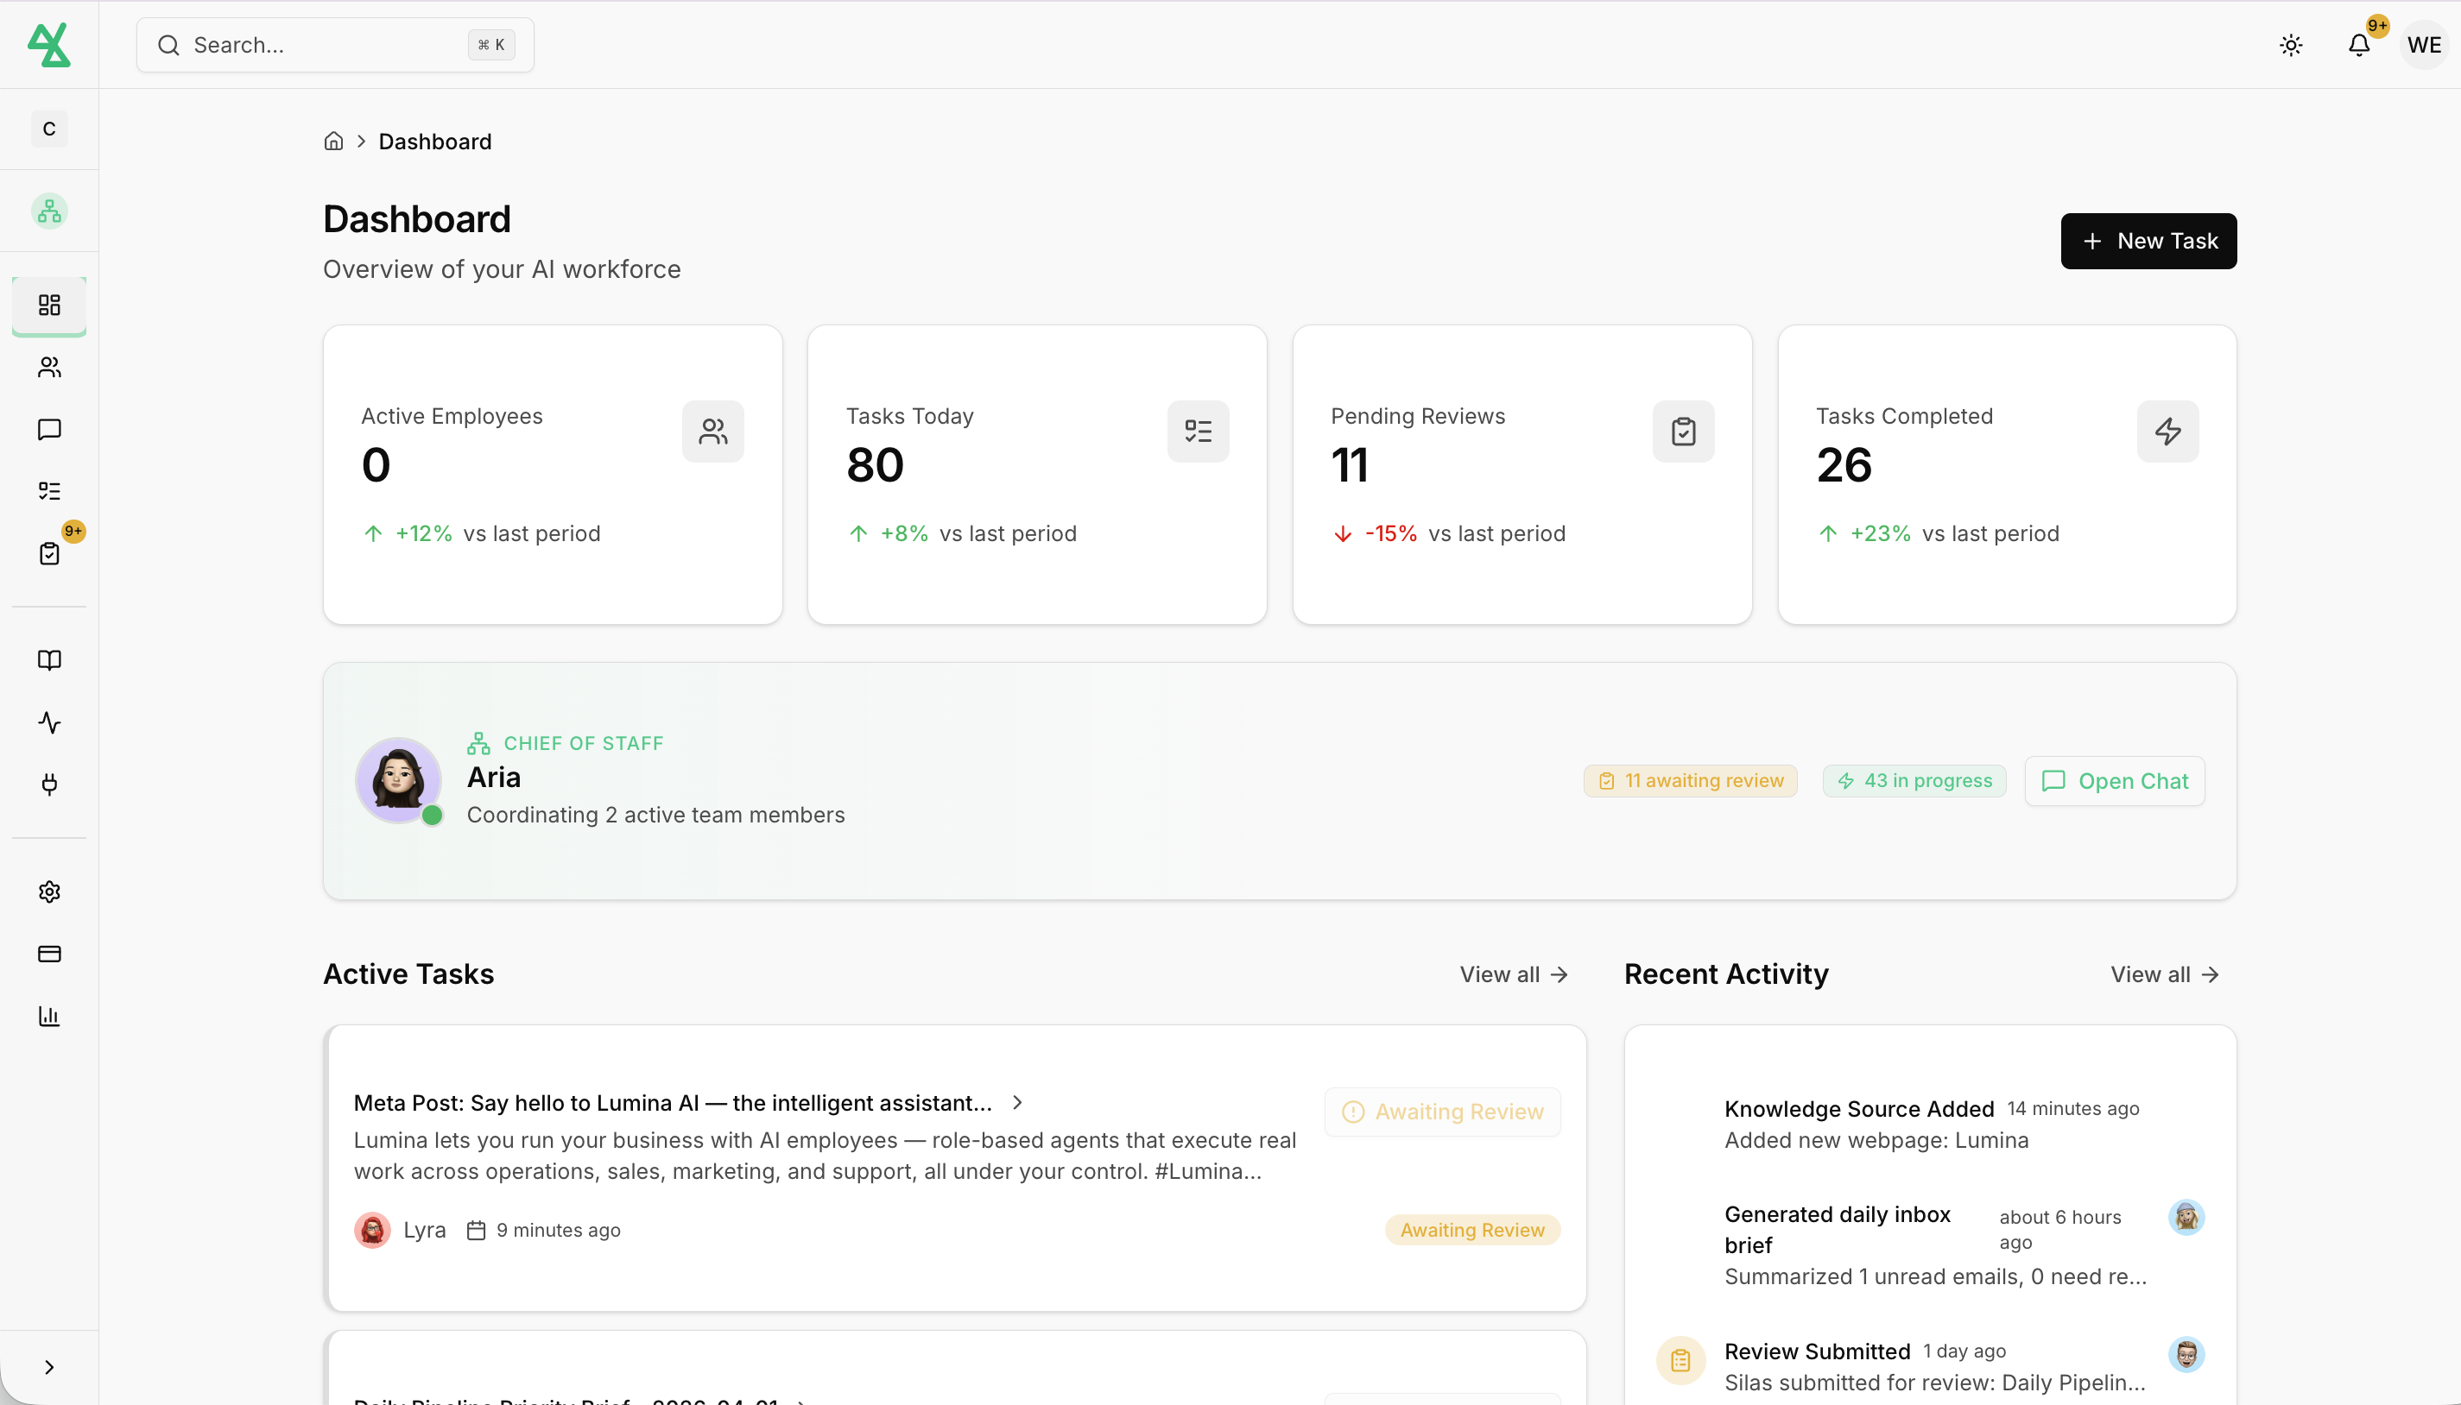Click the Awaiting Review status button
This screenshot has width=2461, height=1405.
pyautogui.click(x=1442, y=1112)
